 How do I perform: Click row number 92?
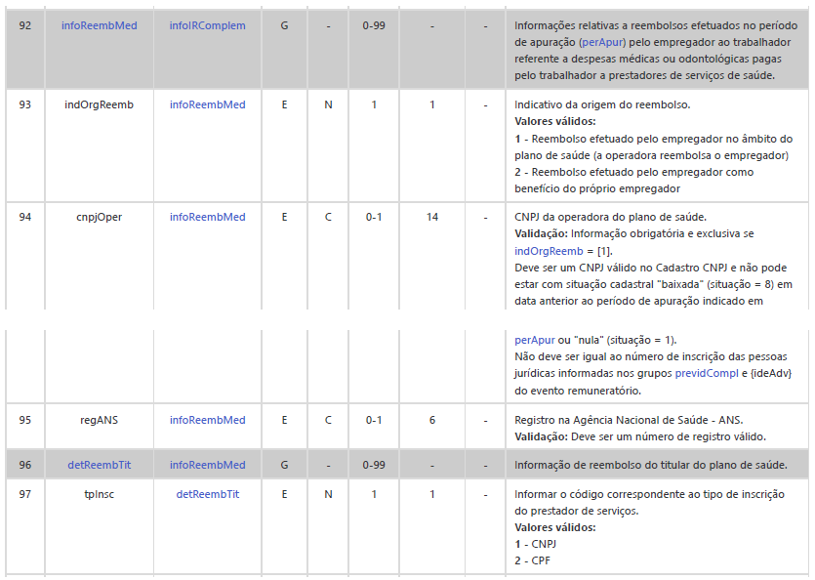click(x=25, y=25)
